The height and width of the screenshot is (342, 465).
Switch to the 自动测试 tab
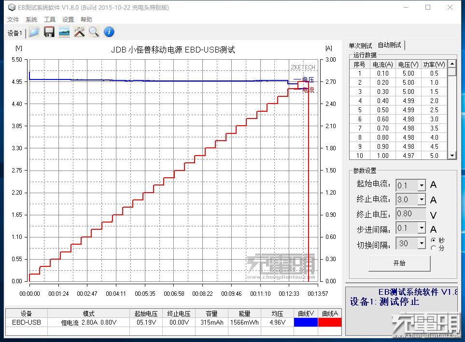click(x=389, y=45)
